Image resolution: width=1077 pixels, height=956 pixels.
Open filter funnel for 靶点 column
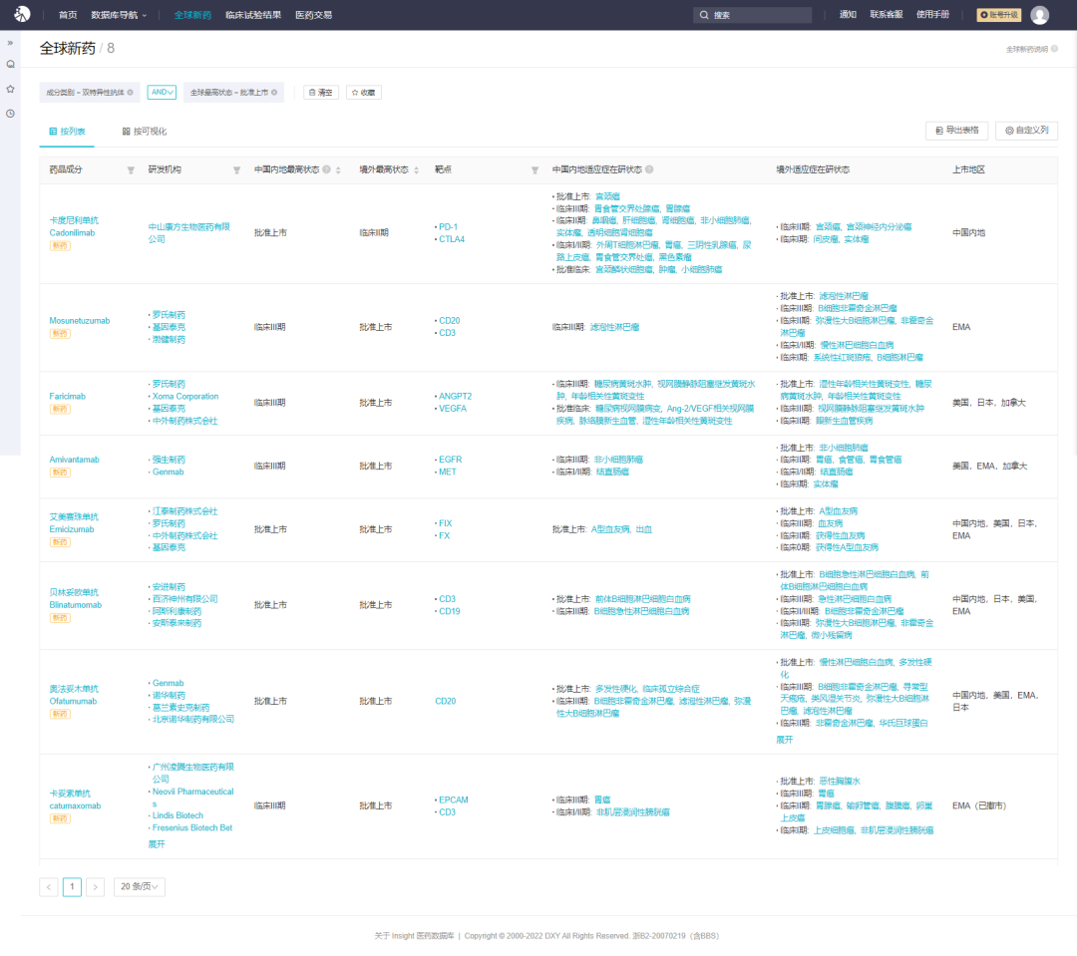[x=535, y=170]
